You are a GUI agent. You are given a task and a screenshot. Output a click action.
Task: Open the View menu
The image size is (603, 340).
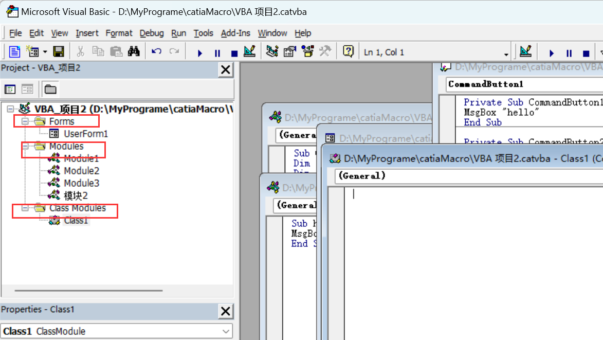point(60,33)
